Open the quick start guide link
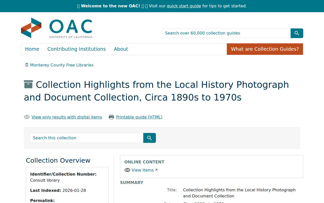The height and width of the screenshot is (203, 324). pos(184,6)
